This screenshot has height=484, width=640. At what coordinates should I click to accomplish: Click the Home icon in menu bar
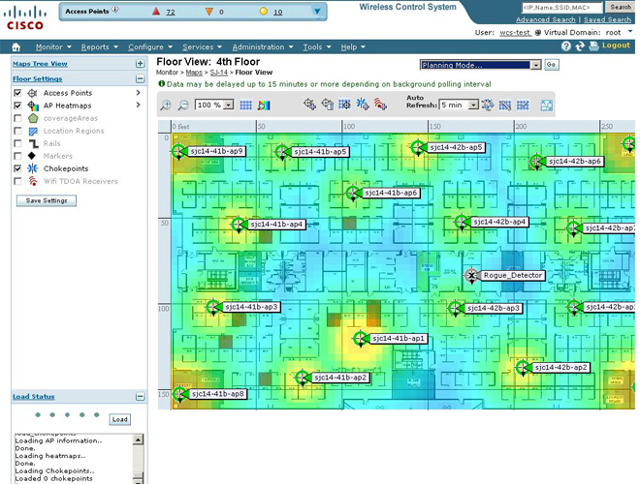[x=16, y=46]
